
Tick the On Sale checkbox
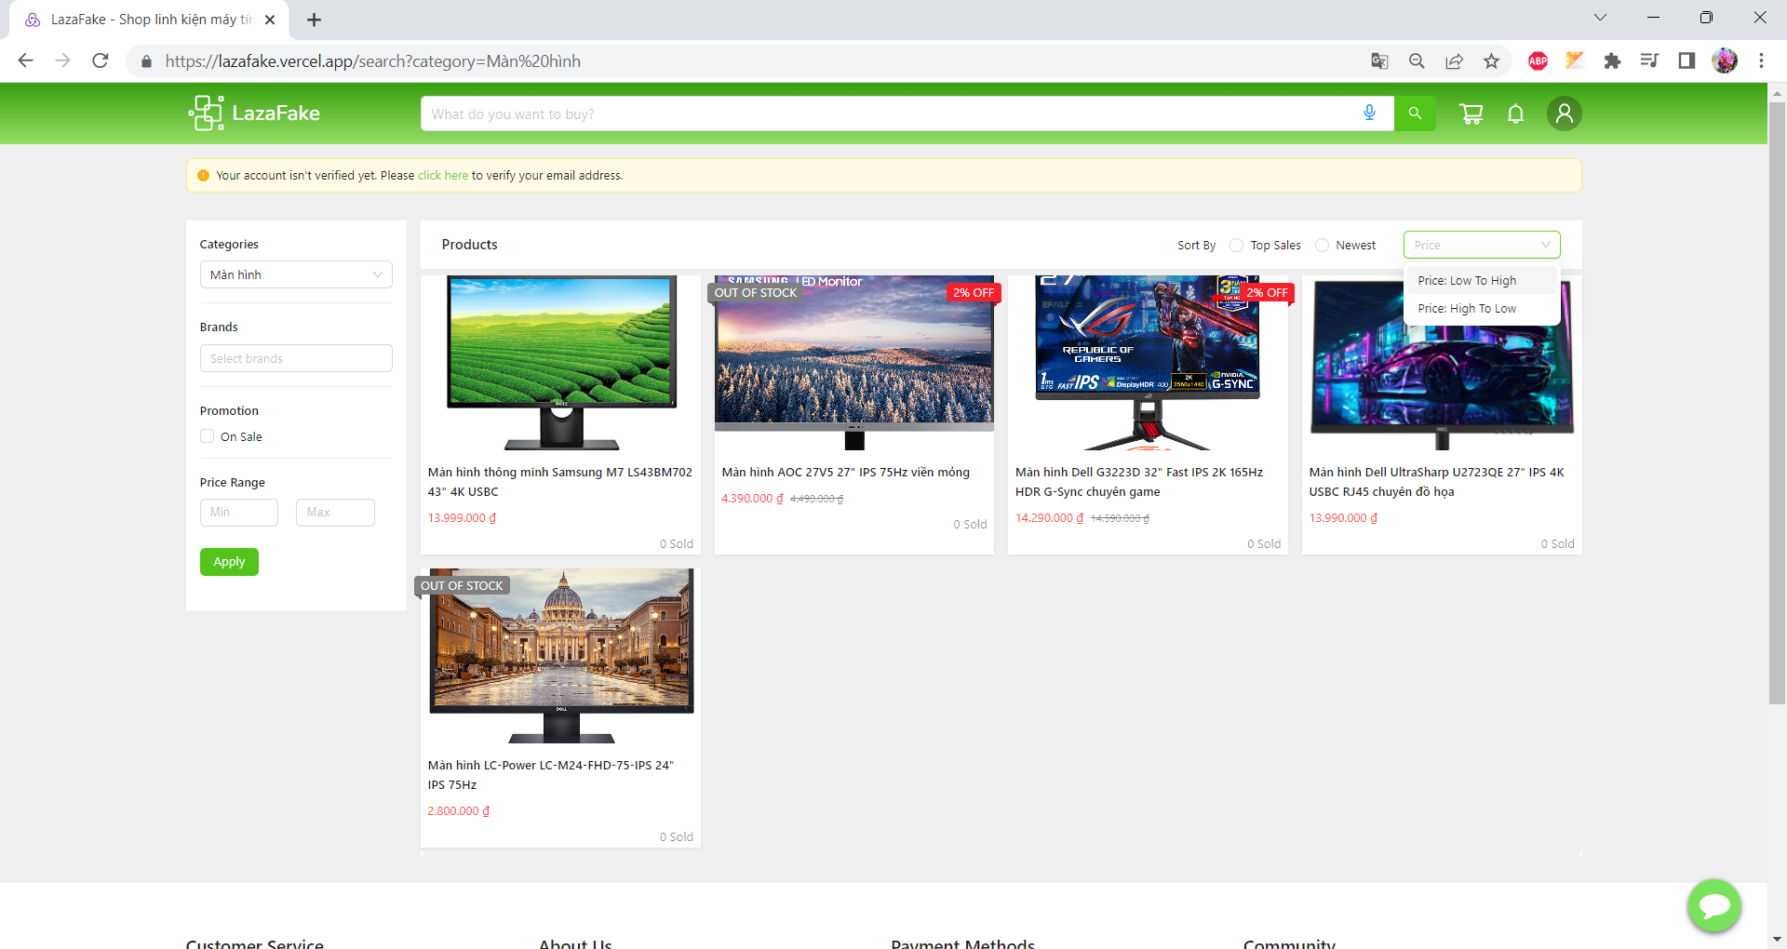(x=208, y=435)
